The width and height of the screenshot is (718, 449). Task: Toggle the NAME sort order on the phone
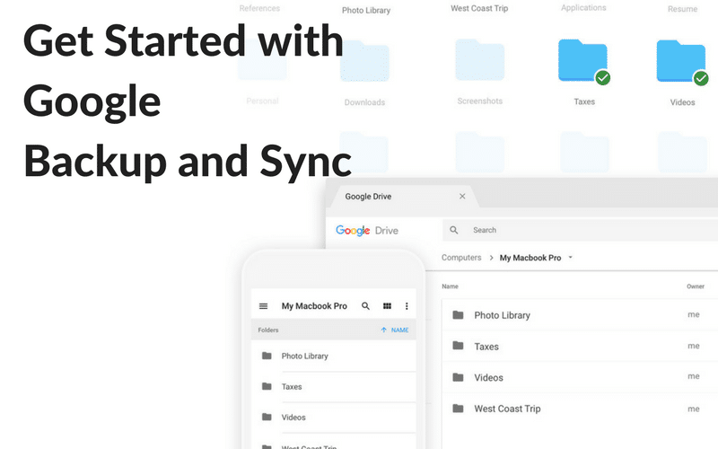[x=394, y=330]
